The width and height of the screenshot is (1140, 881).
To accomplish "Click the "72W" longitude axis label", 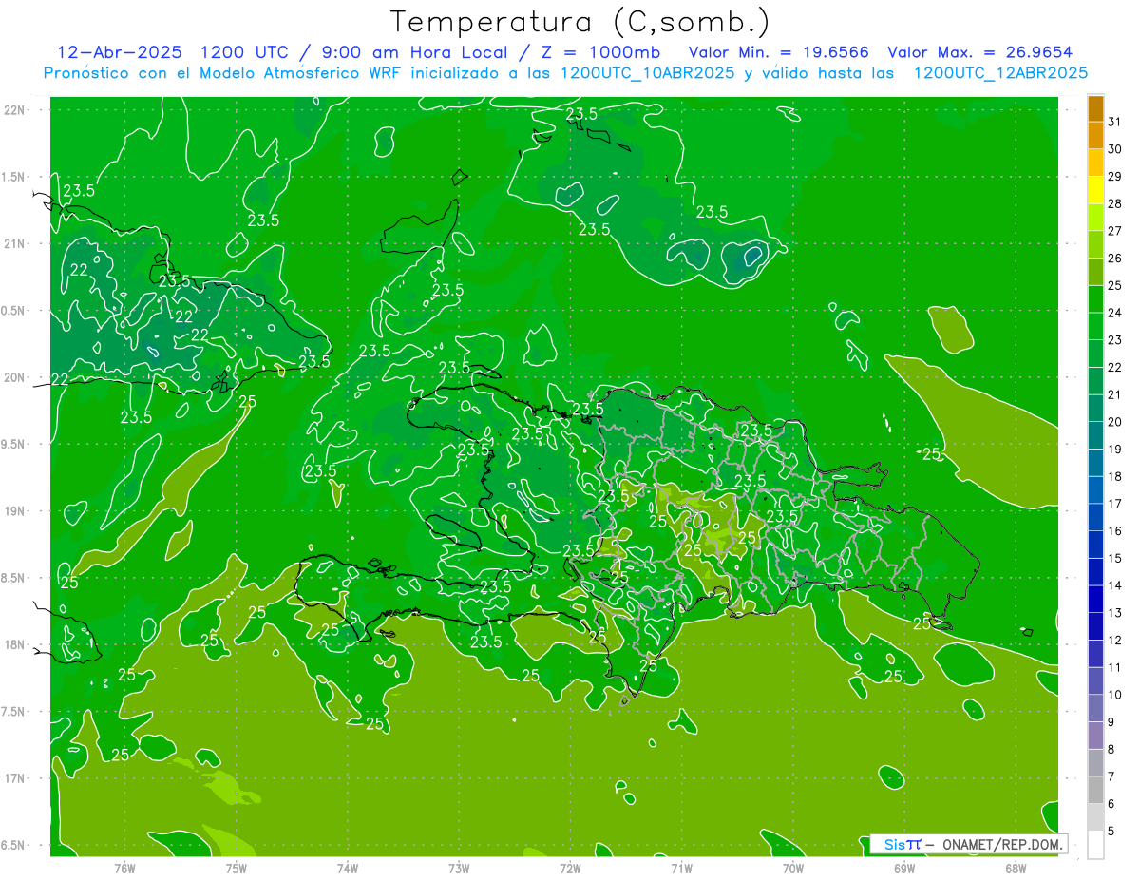I will pyautogui.click(x=570, y=869).
